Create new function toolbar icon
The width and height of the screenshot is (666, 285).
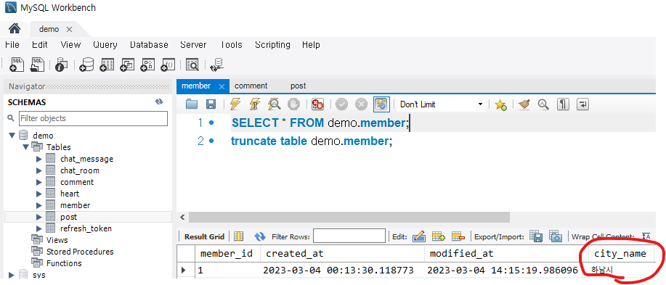coord(168,65)
